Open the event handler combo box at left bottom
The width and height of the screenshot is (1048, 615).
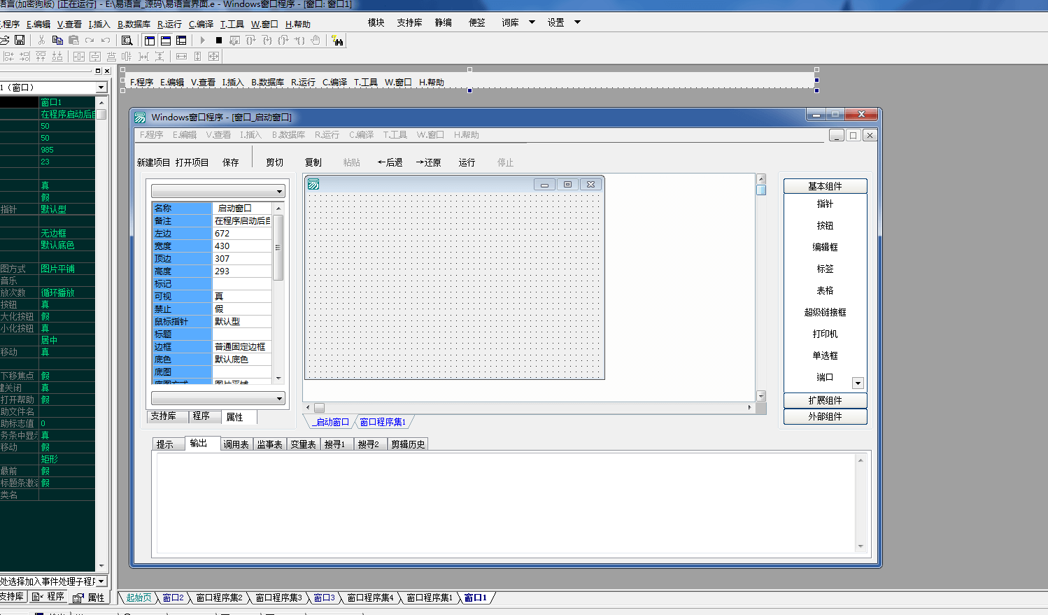pos(101,581)
